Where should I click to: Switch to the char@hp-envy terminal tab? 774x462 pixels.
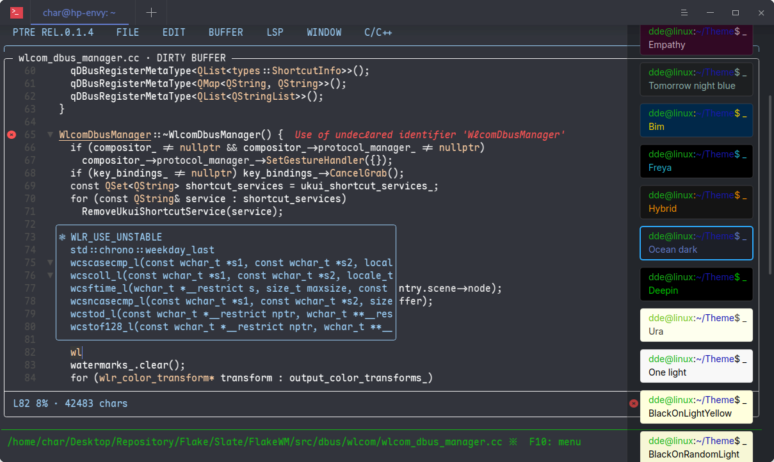(x=79, y=13)
